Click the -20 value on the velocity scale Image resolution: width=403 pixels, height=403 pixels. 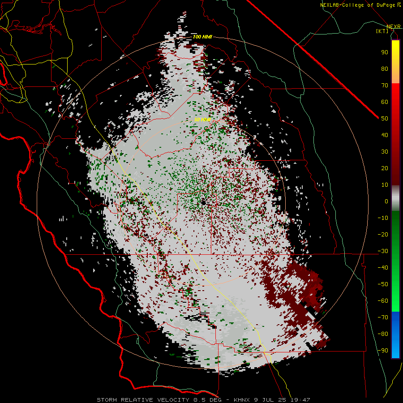[383, 234]
